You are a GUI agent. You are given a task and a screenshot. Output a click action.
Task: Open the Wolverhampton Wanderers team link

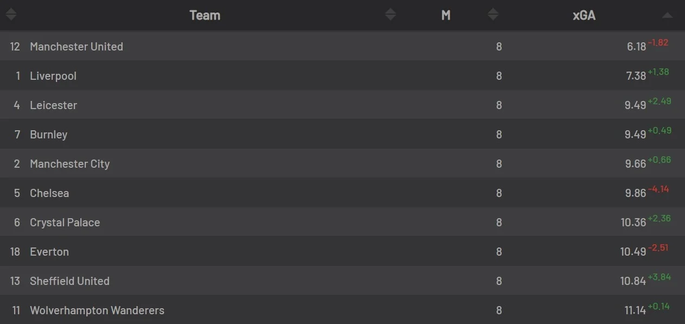point(97,310)
